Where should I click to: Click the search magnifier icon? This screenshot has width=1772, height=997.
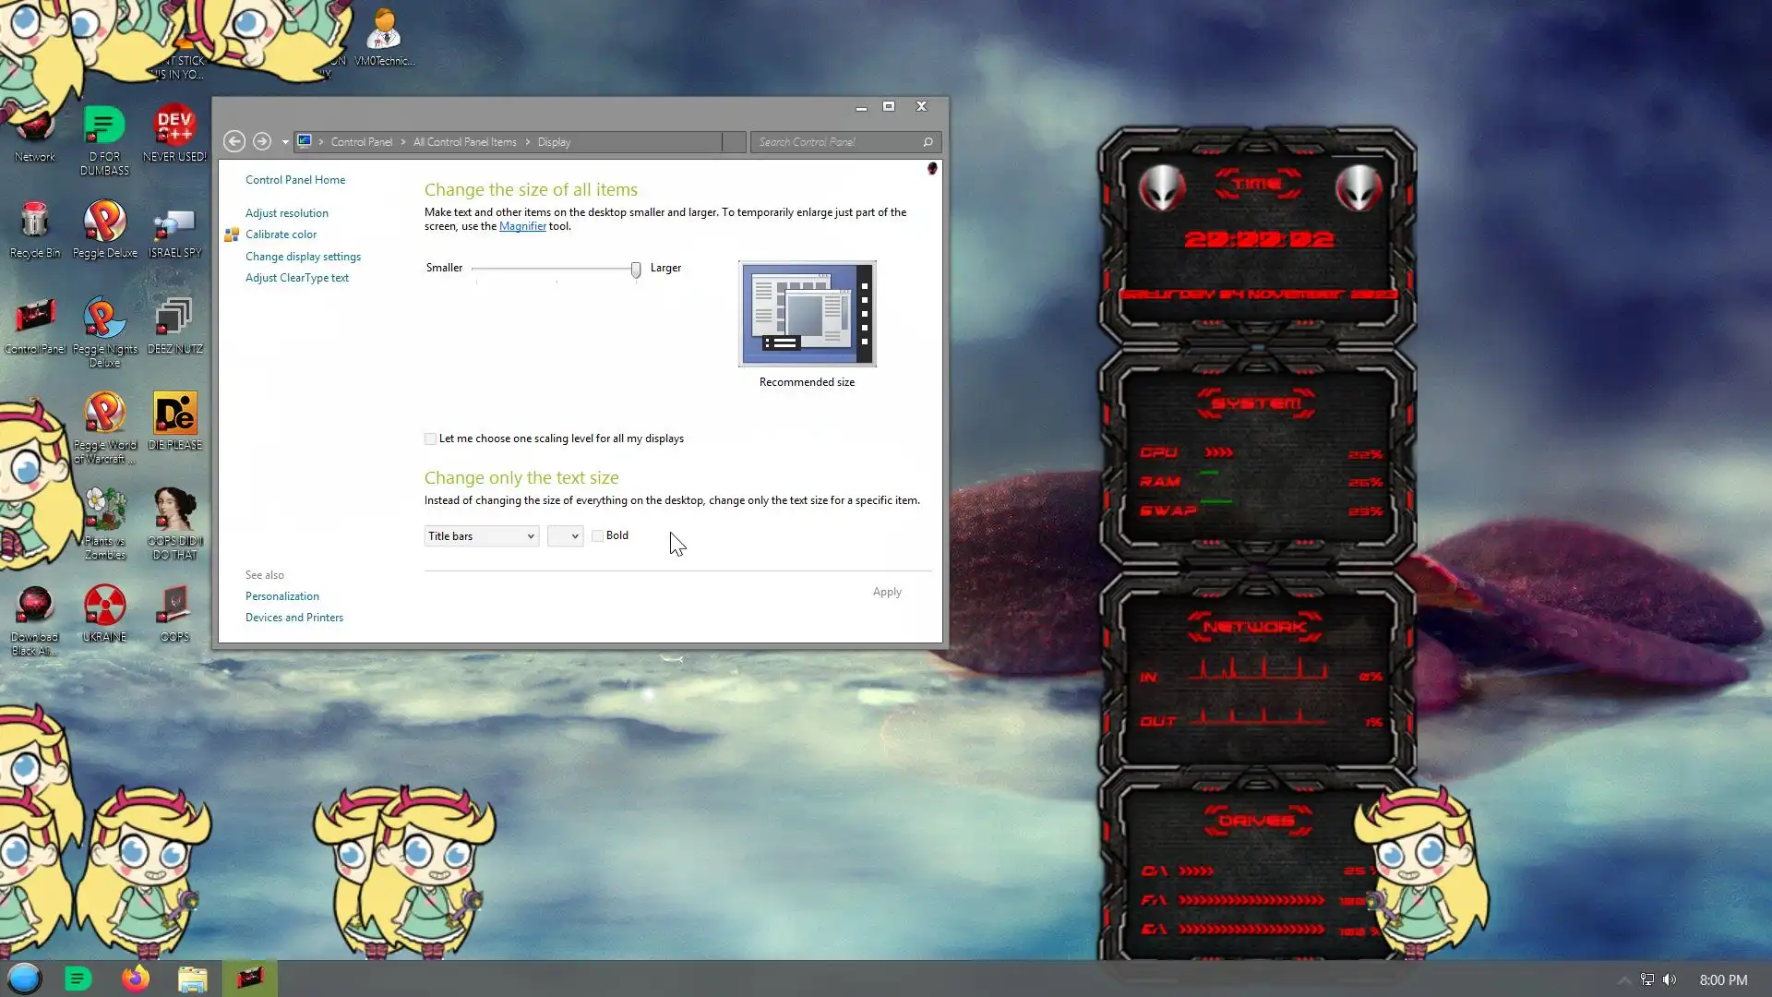[928, 142]
